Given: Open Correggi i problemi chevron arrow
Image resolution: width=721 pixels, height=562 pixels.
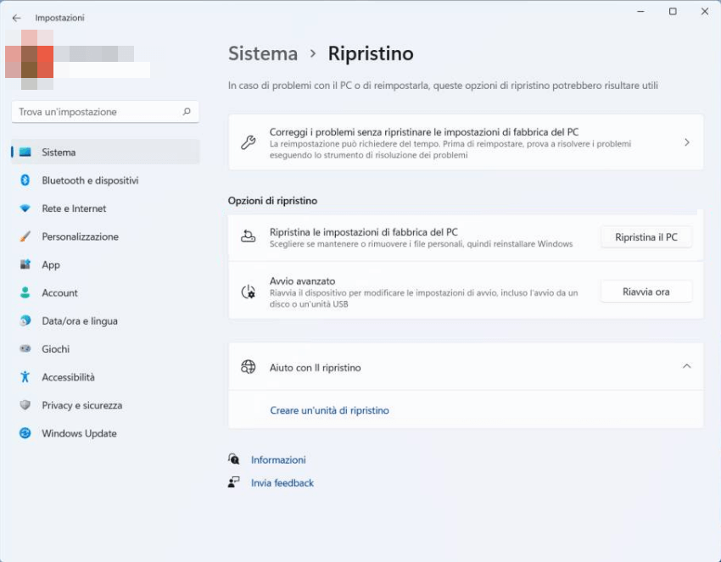Looking at the screenshot, I should [686, 142].
